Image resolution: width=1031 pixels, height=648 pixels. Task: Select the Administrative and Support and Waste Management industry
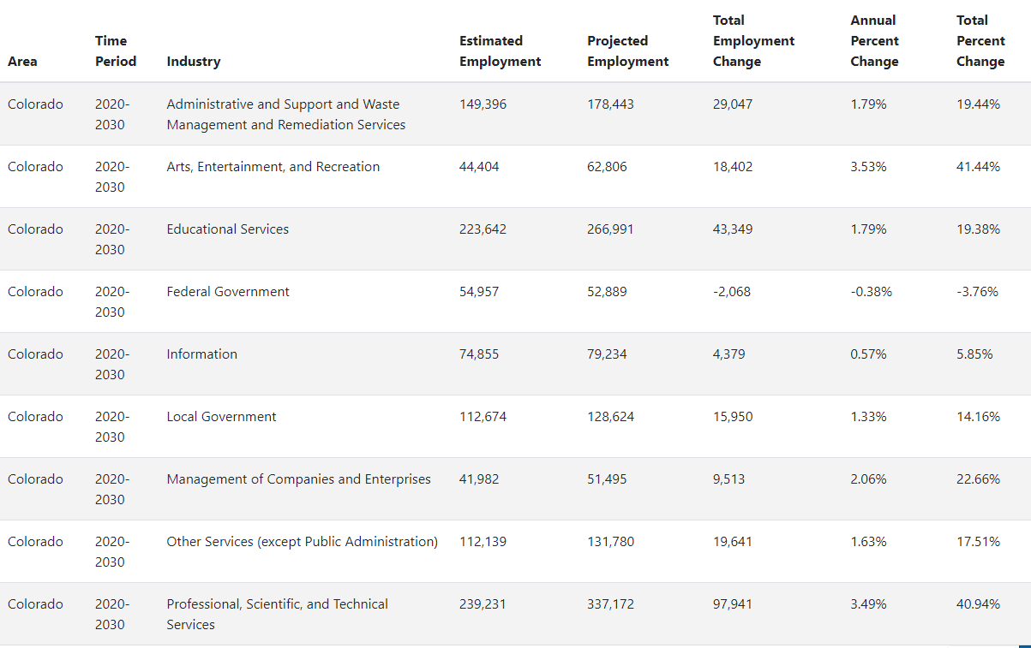[x=286, y=115]
